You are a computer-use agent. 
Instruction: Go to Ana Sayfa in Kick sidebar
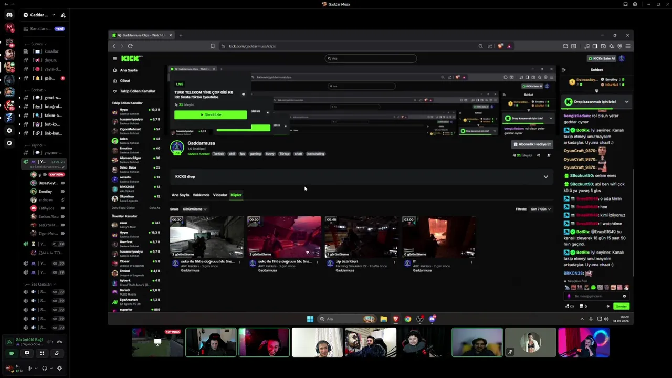pyautogui.click(x=129, y=70)
